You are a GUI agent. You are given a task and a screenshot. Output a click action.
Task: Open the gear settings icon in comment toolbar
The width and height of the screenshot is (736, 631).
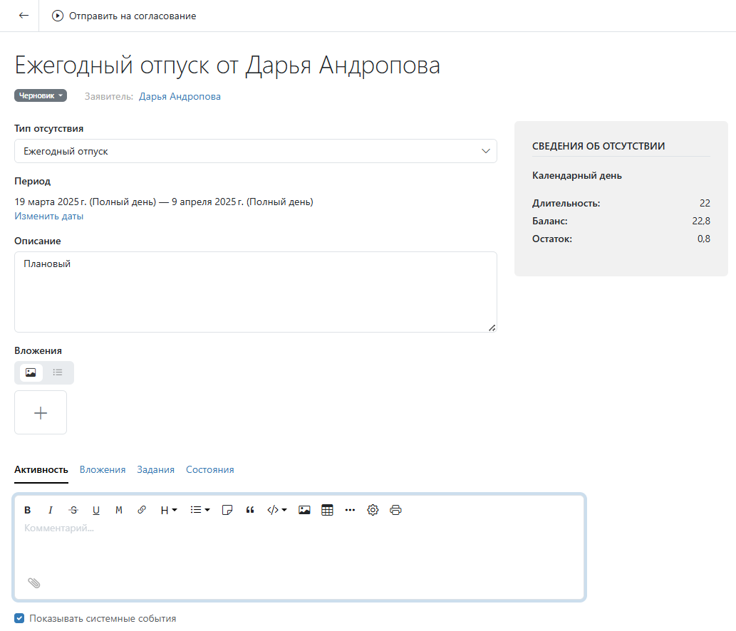click(373, 510)
